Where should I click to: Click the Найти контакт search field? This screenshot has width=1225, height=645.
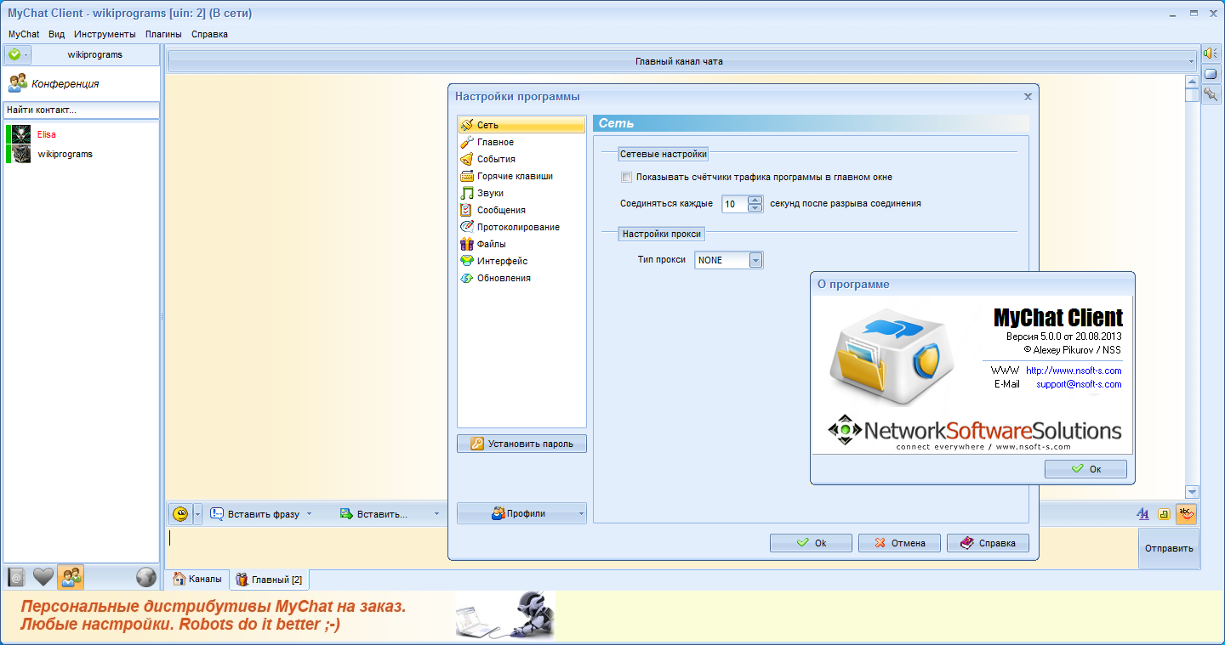82,110
